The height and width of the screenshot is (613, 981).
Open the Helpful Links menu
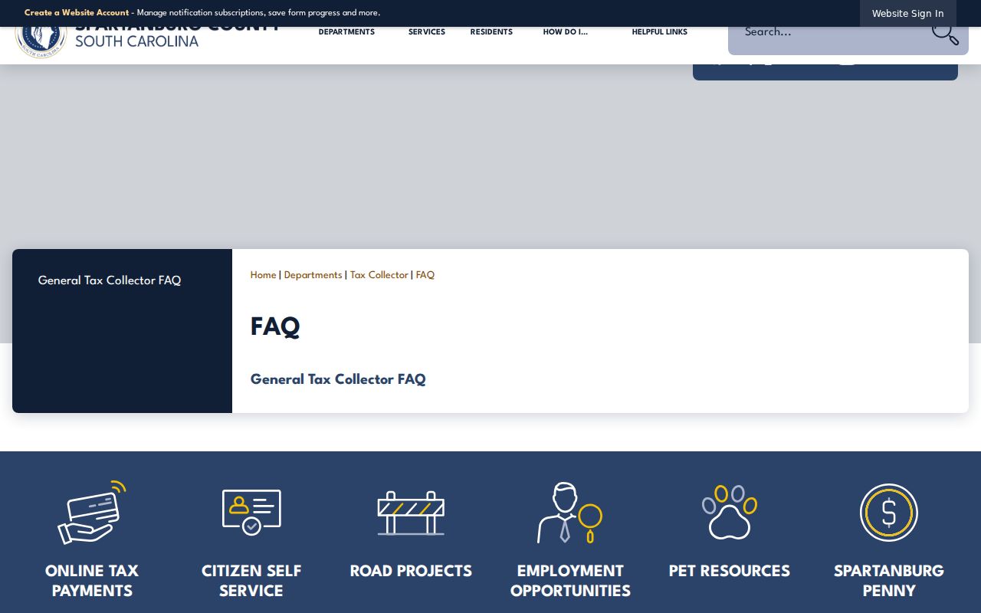coord(660,32)
